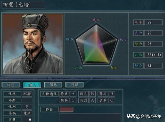Click the 統率 stat label

click(x=138, y=22)
